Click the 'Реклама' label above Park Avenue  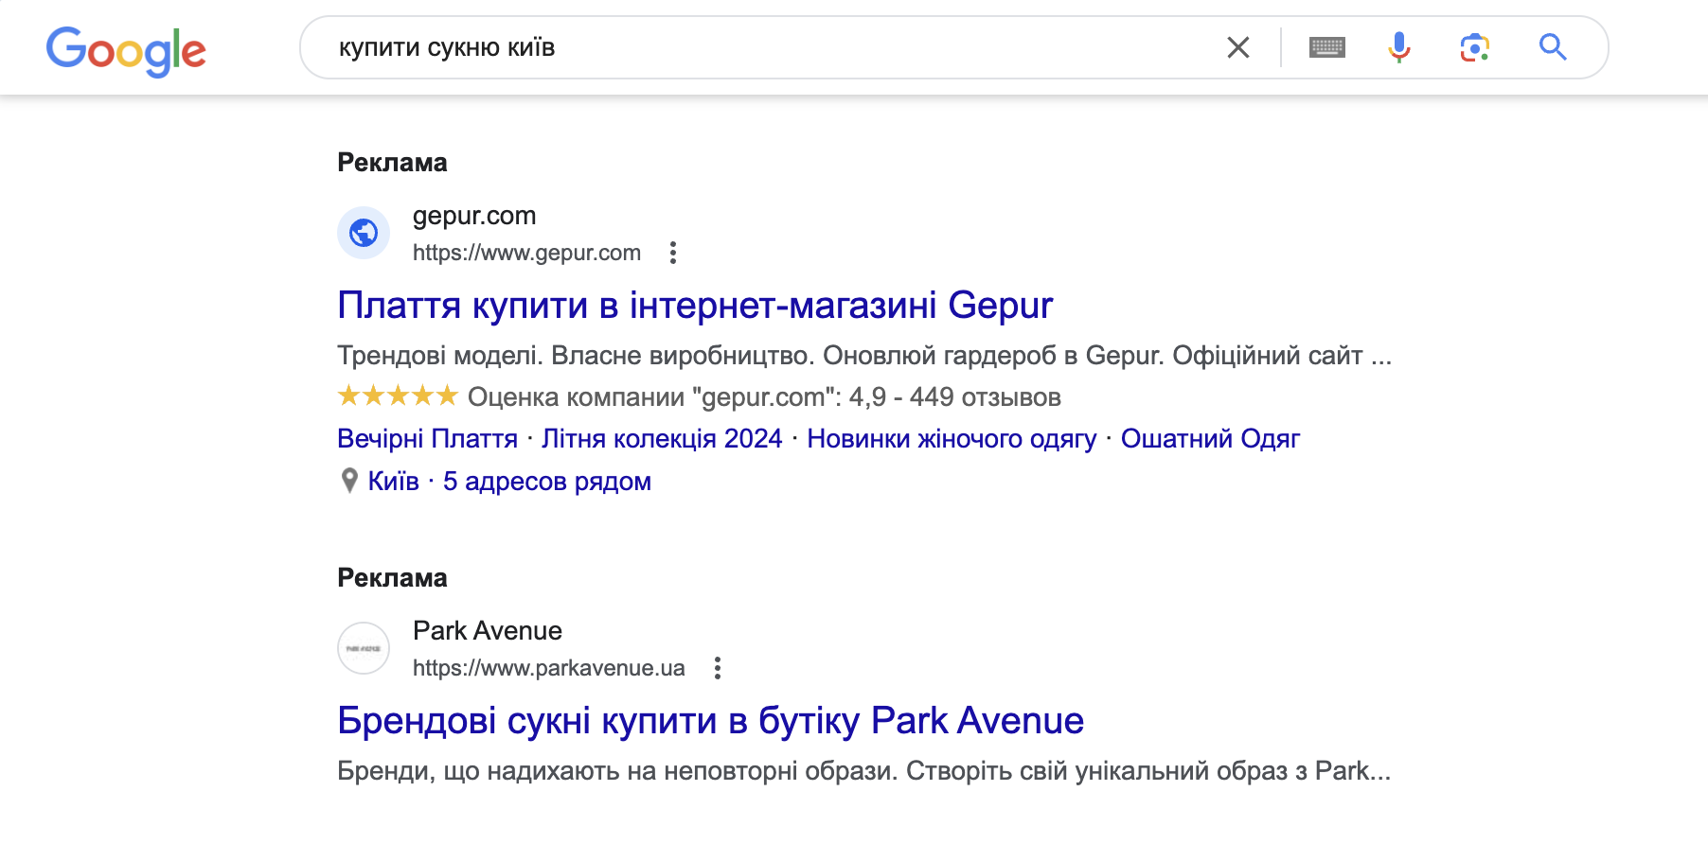[392, 578]
